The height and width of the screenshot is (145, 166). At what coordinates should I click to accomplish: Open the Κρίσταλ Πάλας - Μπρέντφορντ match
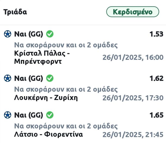tap(42, 57)
